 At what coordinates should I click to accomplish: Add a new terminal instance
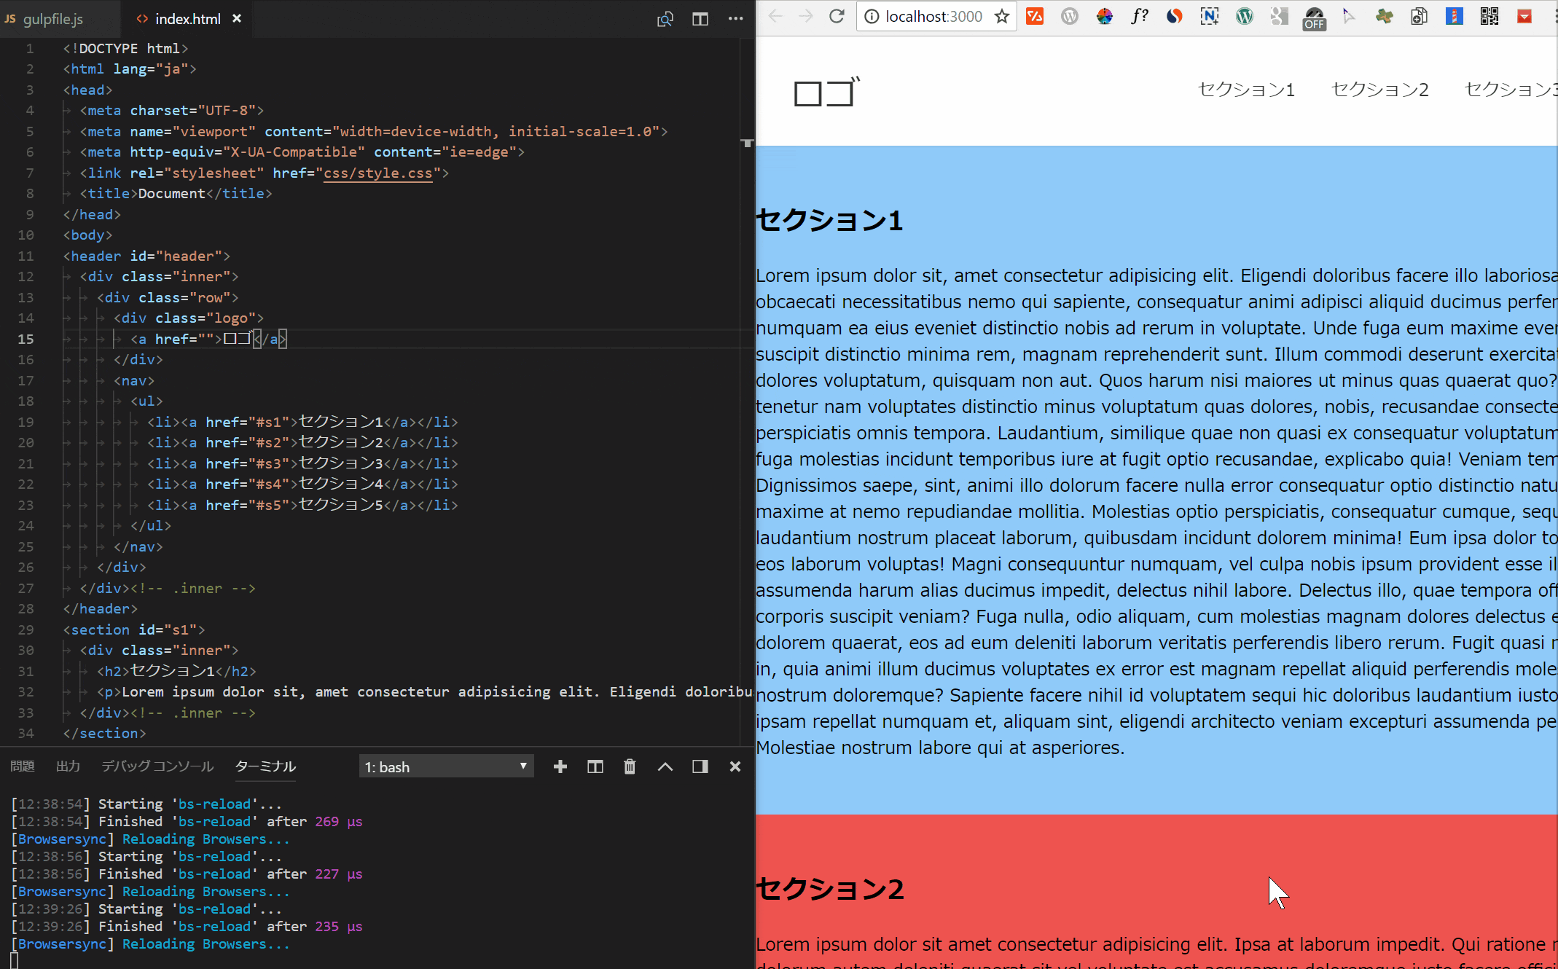point(560,766)
